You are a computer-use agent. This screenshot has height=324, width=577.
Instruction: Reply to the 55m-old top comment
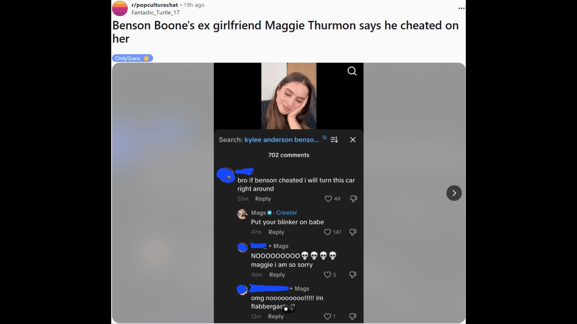[x=263, y=199]
